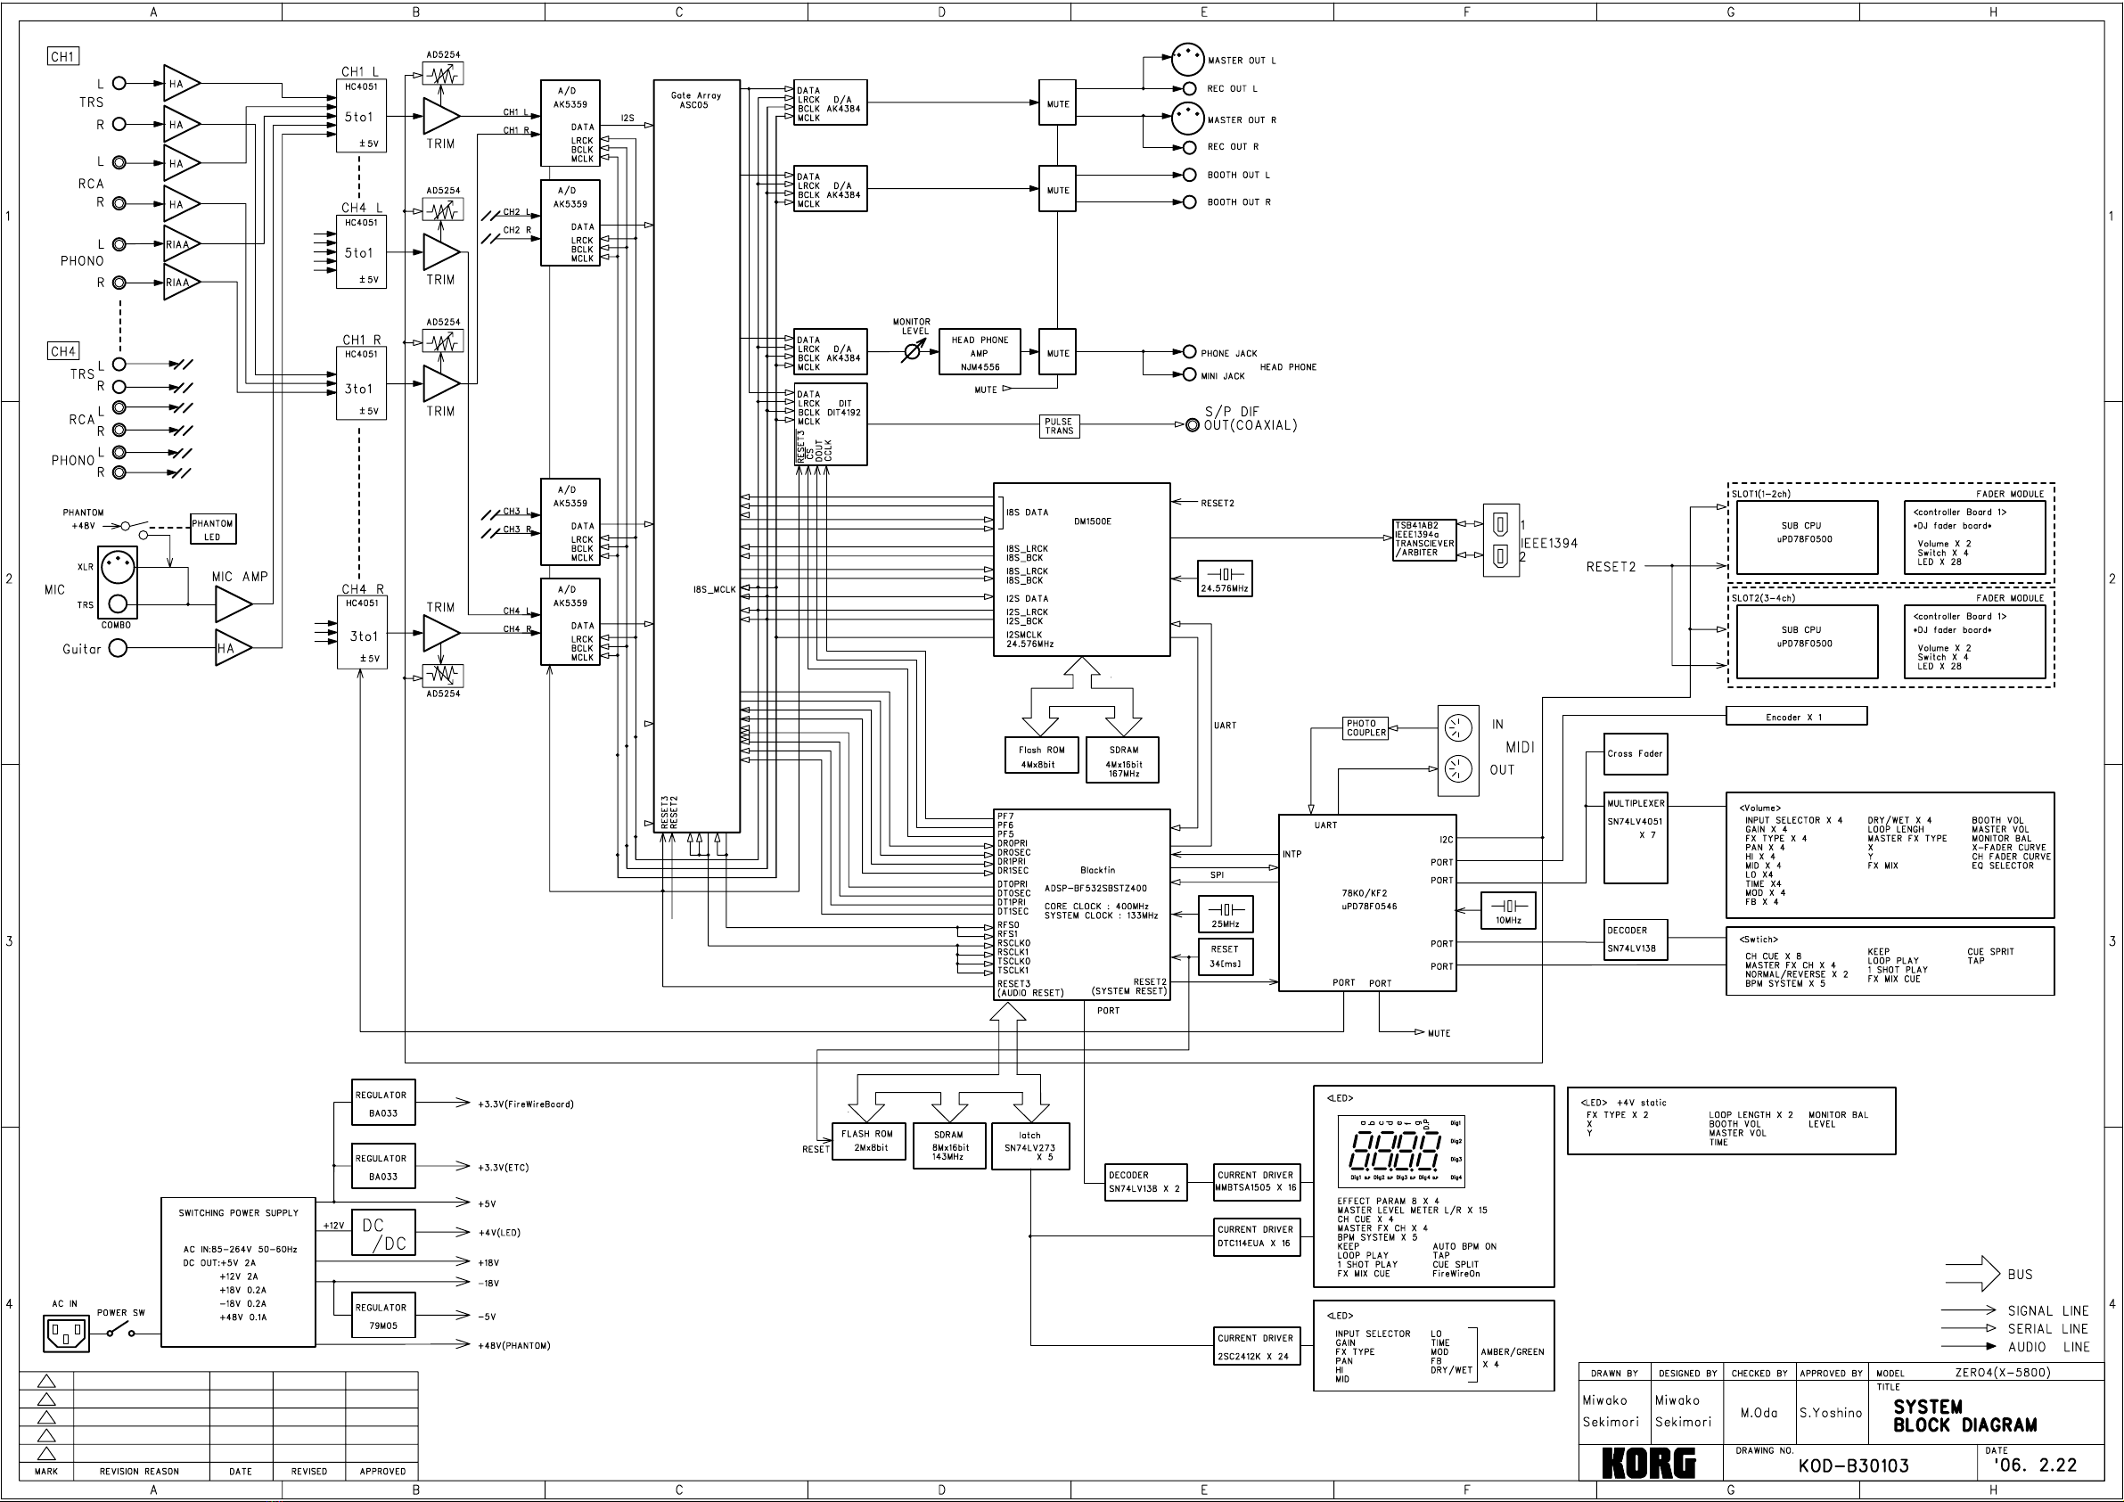Click the SDRAM 4Mx16bit 167MHz block
This screenshot has height=1502, width=2124.
1122,759
